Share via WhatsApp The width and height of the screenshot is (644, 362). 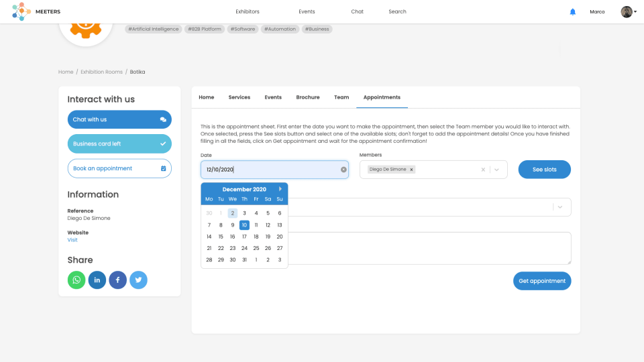tap(76, 280)
